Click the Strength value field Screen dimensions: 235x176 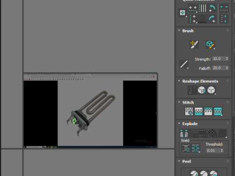click(218, 59)
